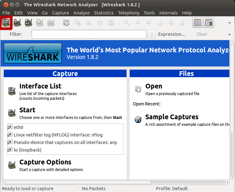Click the greyed-out reload file toolbar icon
This screenshot has height=192, width=235.
(100, 23)
